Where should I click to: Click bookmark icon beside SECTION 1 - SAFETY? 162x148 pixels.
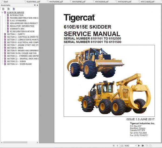(x=5, y=34)
